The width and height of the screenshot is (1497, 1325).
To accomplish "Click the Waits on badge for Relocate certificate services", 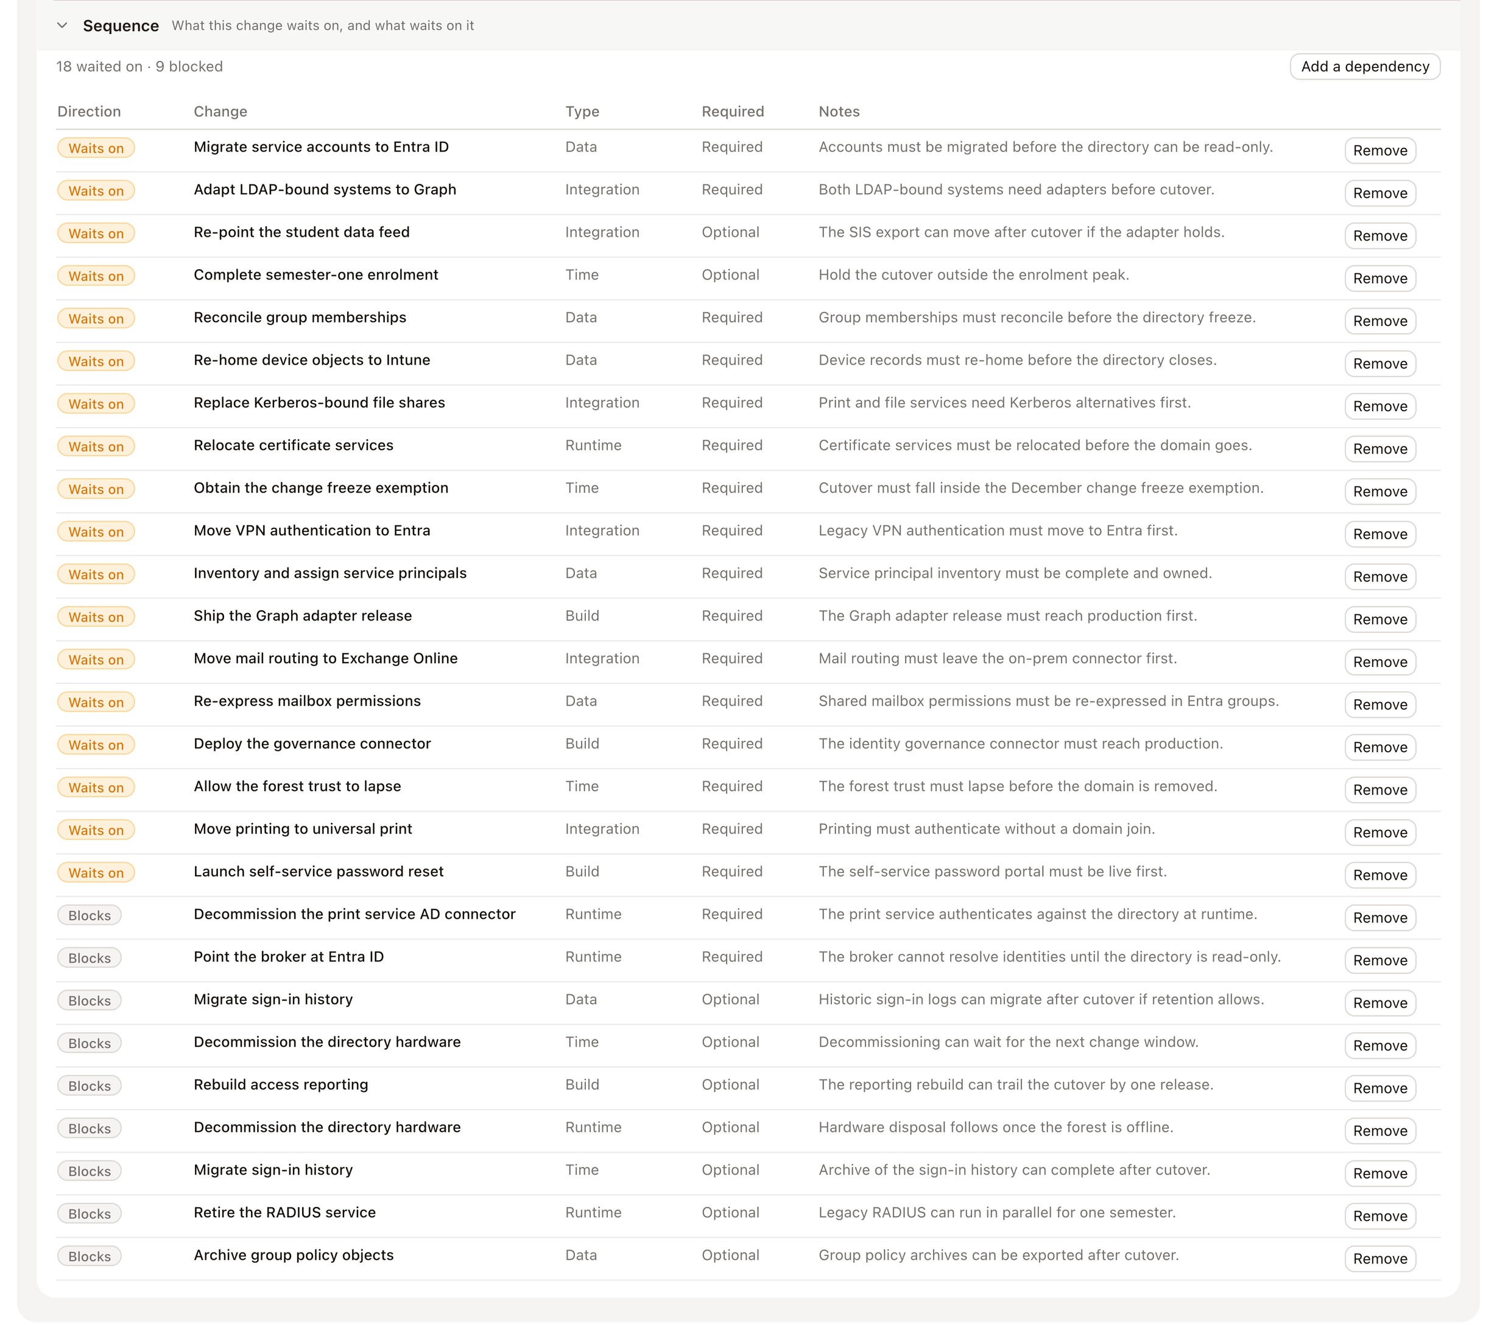I will tap(96, 446).
